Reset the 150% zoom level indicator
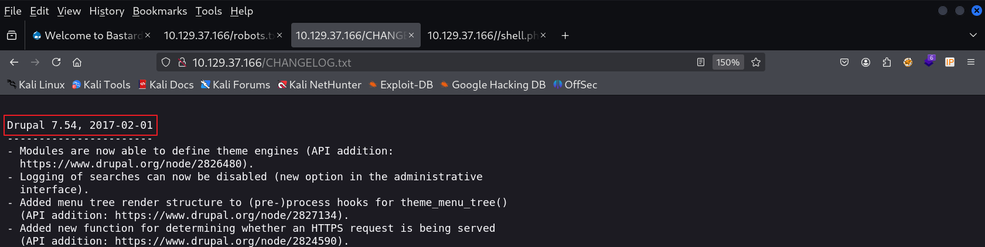985x247 pixels. 728,62
